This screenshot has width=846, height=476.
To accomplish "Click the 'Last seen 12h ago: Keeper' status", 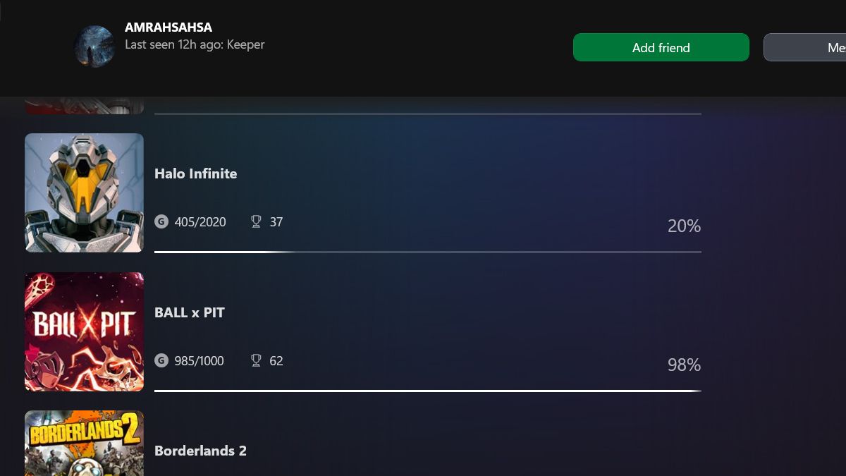I will tap(195, 44).
